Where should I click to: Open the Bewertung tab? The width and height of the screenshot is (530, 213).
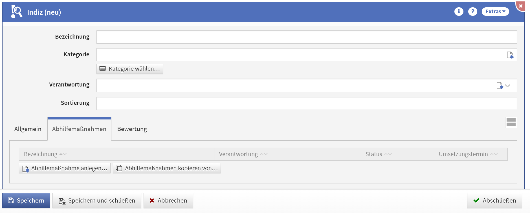click(x=132, y=129)
